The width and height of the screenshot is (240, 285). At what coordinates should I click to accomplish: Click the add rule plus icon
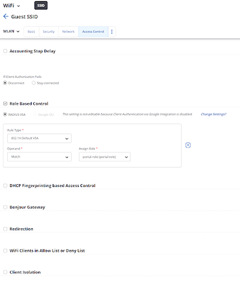[188, 145]
